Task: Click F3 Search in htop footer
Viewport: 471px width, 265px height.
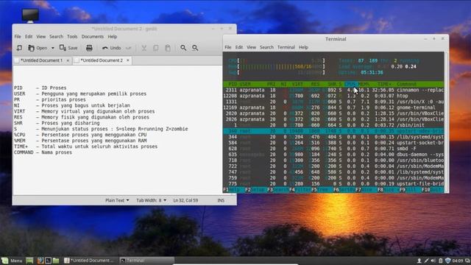Action: [x=278, y=190]
